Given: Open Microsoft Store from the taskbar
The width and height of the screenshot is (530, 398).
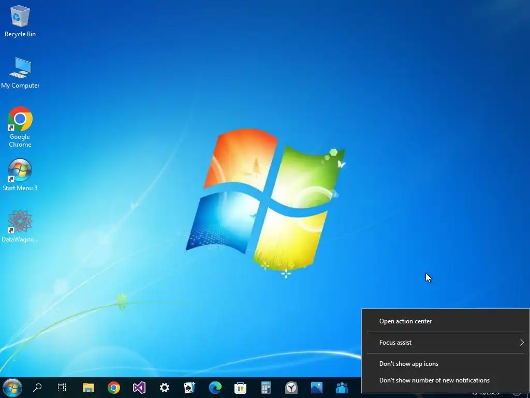Looking at the screenshot, I should (240, 388).
